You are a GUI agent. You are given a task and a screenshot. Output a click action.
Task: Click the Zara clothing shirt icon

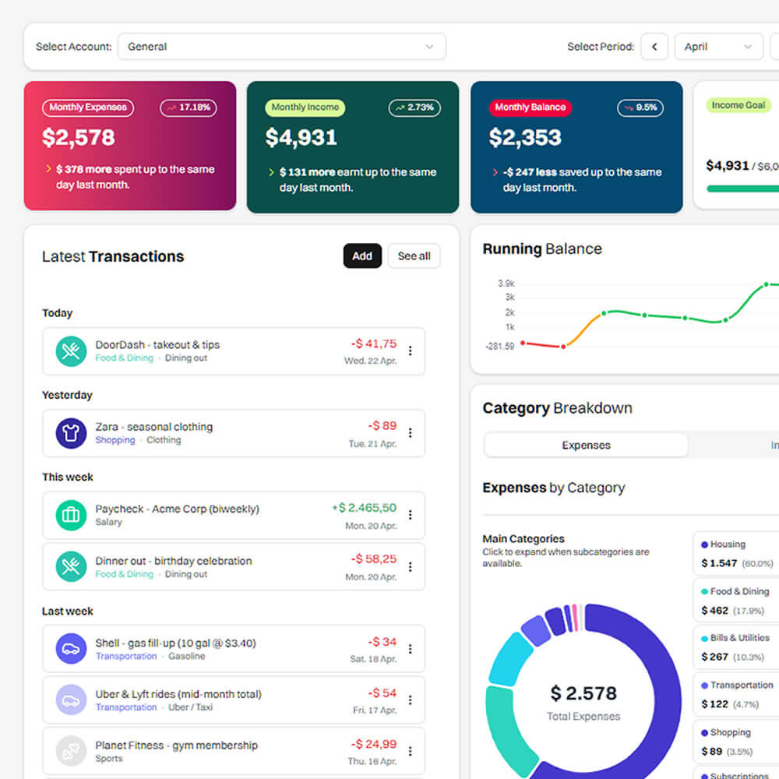point(71,433)
